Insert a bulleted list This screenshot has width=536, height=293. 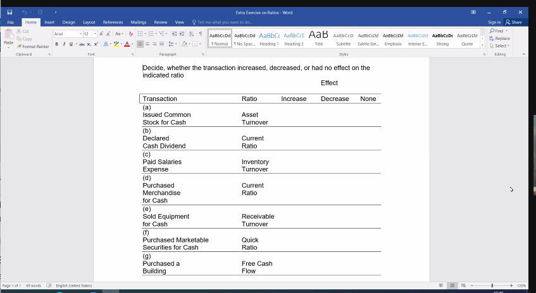[141, 33]
